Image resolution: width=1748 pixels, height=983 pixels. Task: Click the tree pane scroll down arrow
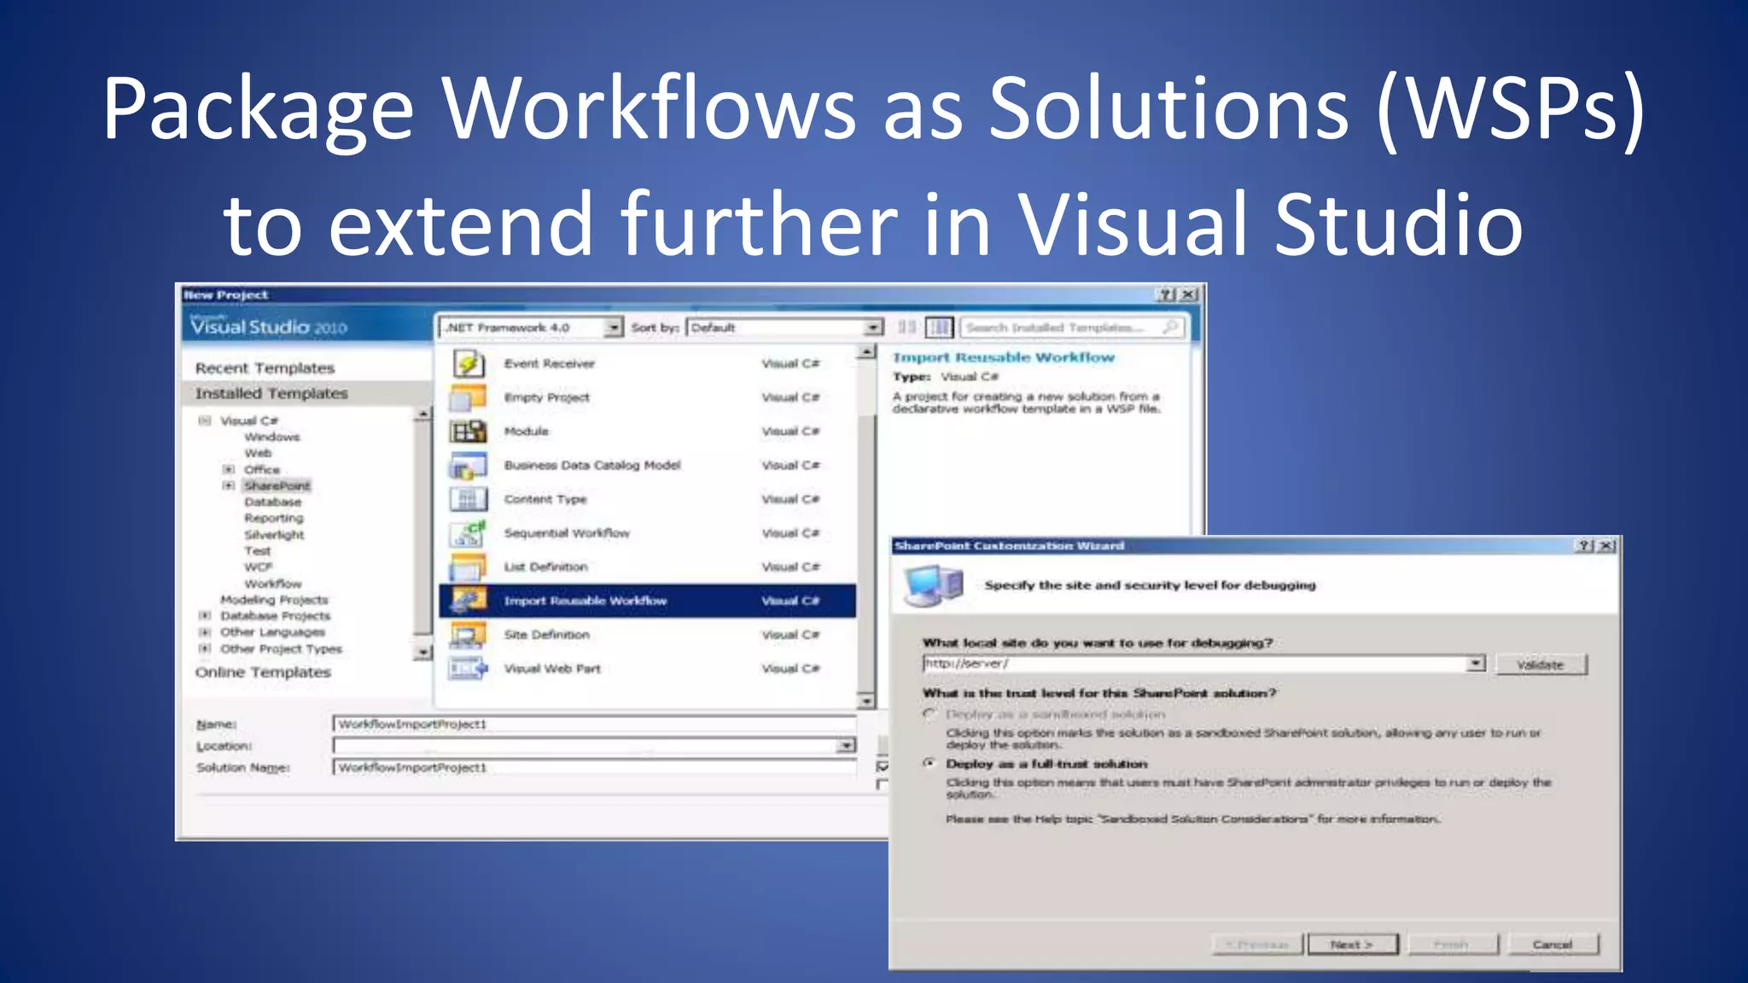point(422,652)
